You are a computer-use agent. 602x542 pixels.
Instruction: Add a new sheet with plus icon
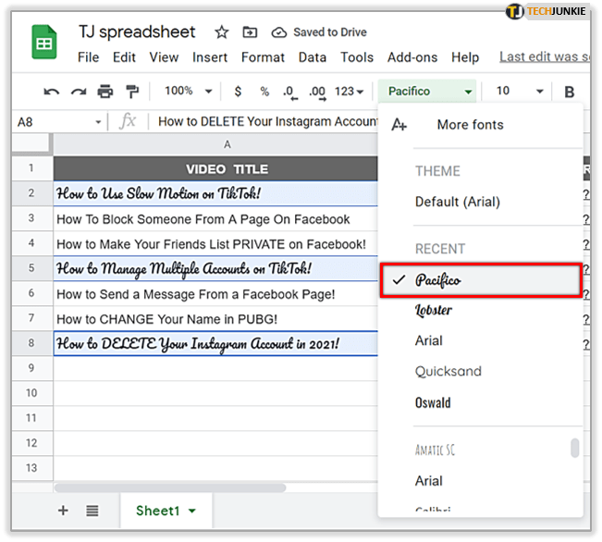coord(63,511)
